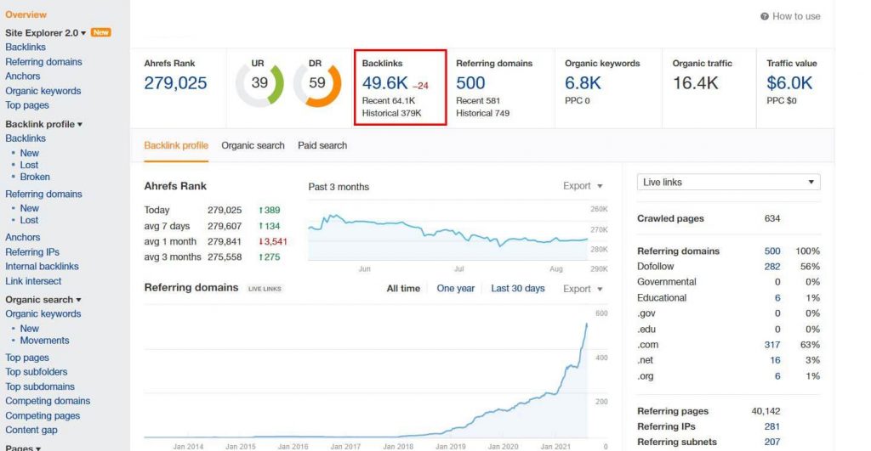
Task: Click the Educational count 6
Action: pyautogui.click(x=777, y=298)
